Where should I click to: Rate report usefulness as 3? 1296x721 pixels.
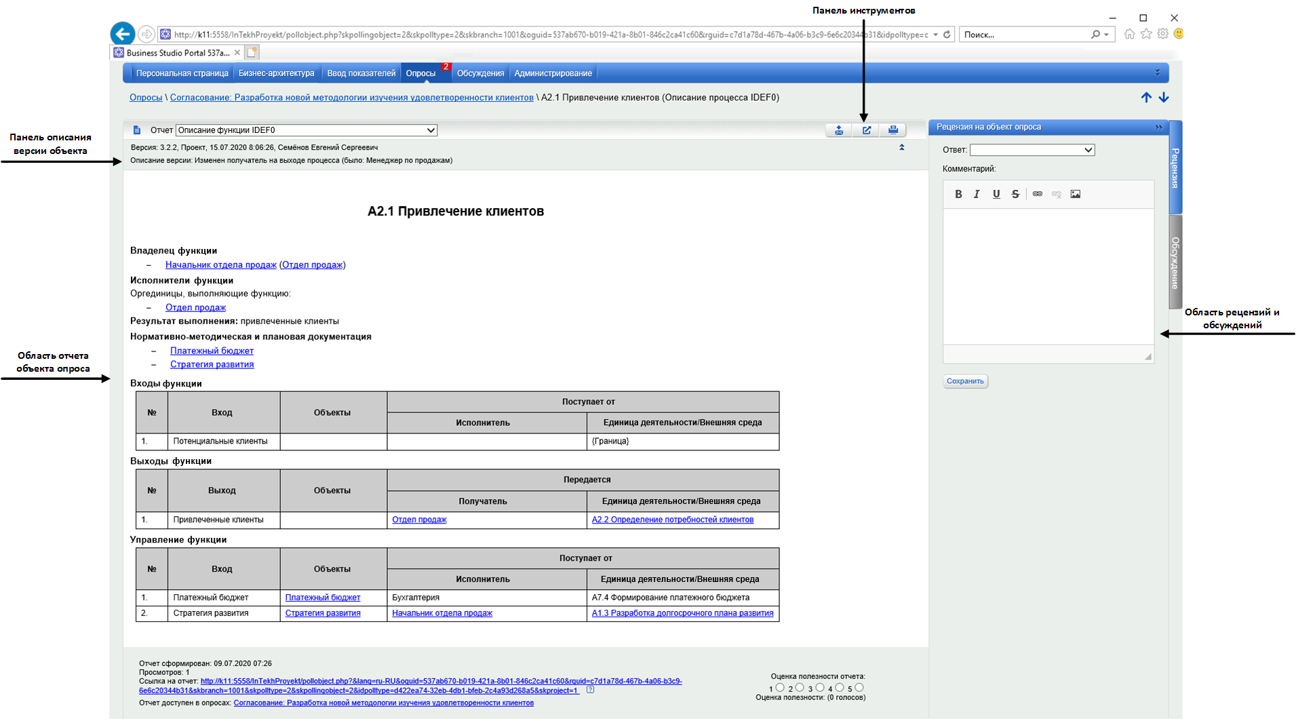point(820,688)
